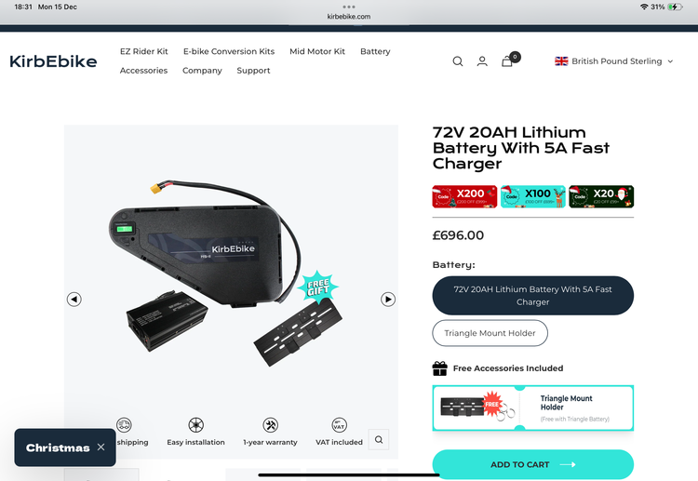Close the Christmas popup banner

[x=101, y=448]
